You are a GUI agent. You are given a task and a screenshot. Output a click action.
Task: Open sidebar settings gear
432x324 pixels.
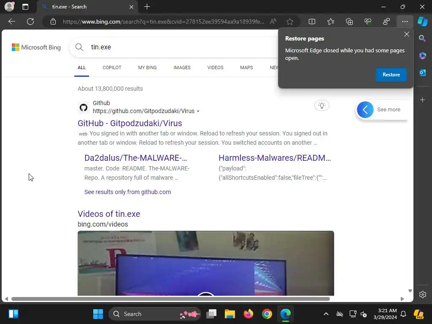(423, 294)
